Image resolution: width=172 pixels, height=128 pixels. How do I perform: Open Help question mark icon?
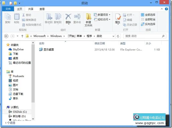(x=166, y=9)
